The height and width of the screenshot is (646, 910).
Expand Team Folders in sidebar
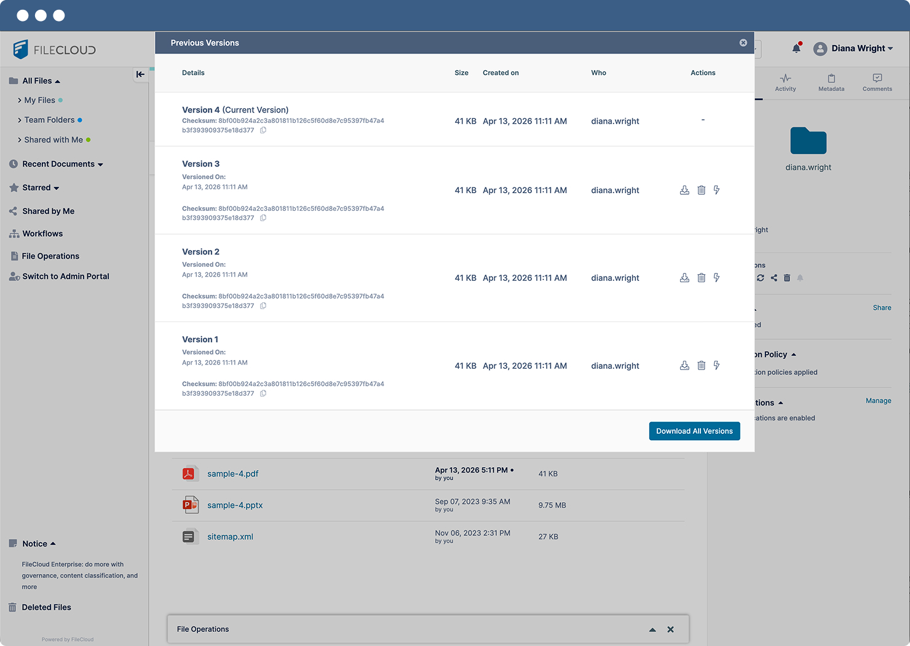pos(20,120)
